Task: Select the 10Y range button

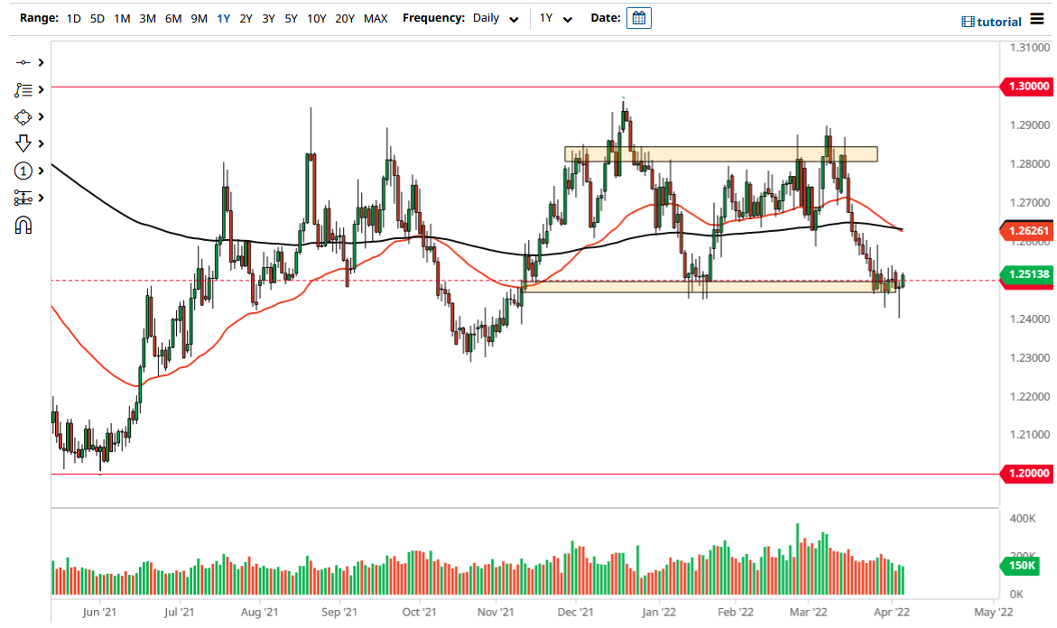Action: click(316, 18)
